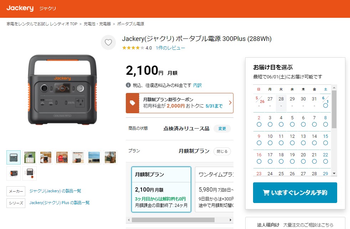
Task: Click the シリーズ label box
Action: tap(16, 203)
